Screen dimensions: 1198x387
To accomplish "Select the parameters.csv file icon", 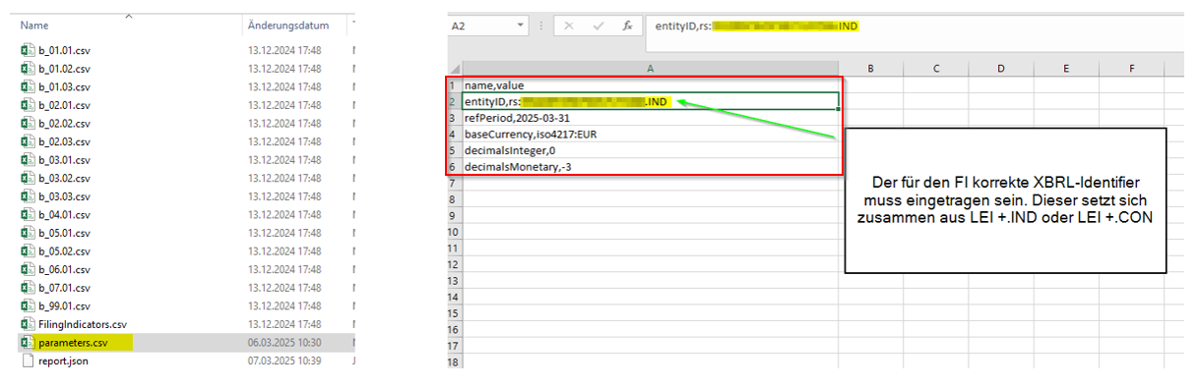I will pyautogui.click(x=28, y=343).
